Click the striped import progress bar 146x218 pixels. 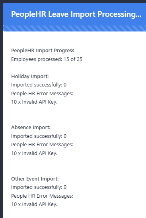point(75,29)
